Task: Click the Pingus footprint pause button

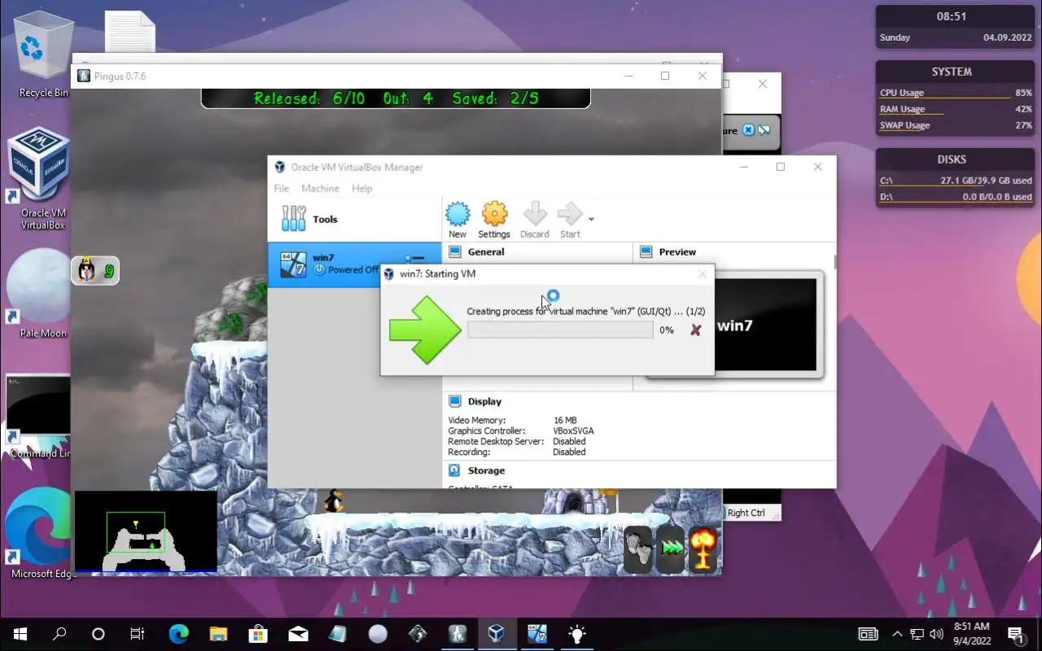Action: click(639, 548)
